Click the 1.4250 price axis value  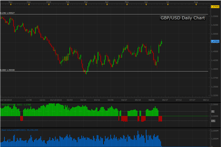tap(214, 60)
